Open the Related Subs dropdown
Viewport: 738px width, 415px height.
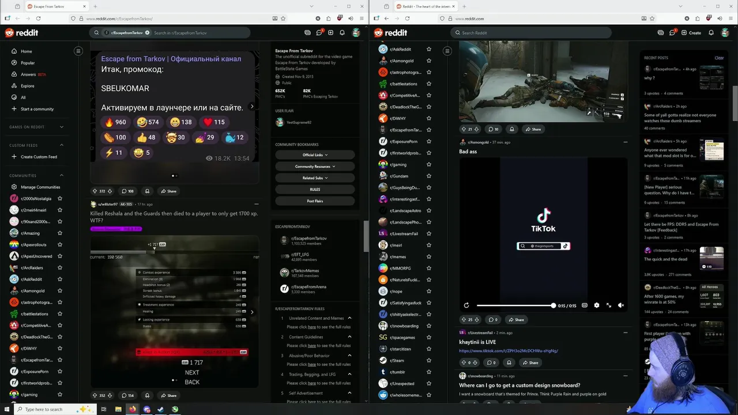pyautogui.click(x=315, y=178)
